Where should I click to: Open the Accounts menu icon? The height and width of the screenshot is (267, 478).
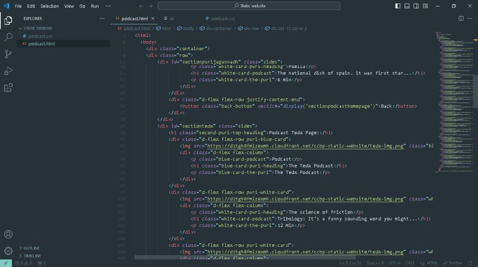point(8,235)
